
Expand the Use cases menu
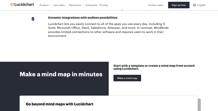pyautogui.click(x=60, y=5)
